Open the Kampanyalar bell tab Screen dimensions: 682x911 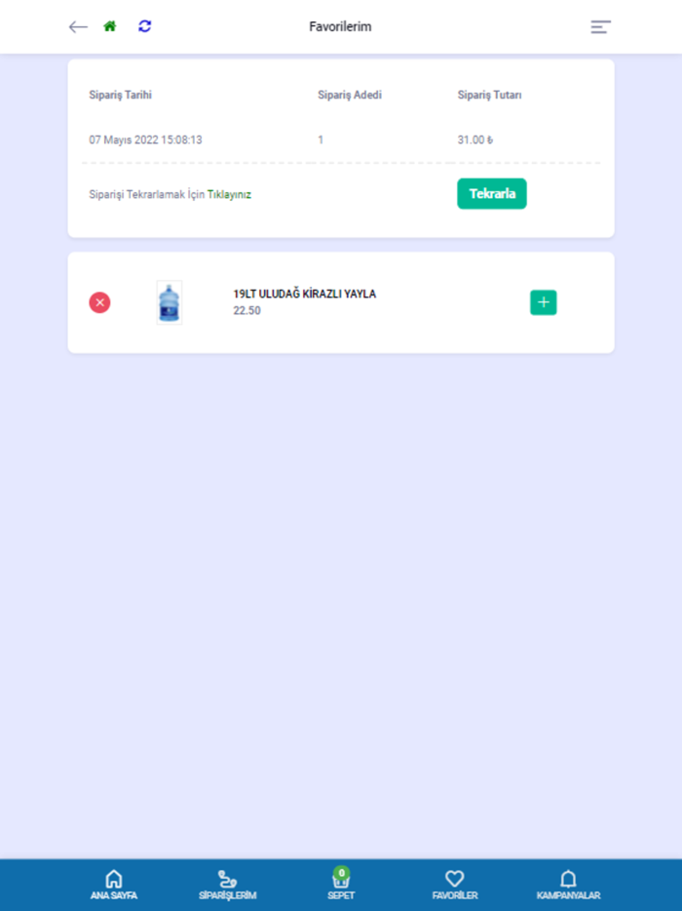coord(568,885)
